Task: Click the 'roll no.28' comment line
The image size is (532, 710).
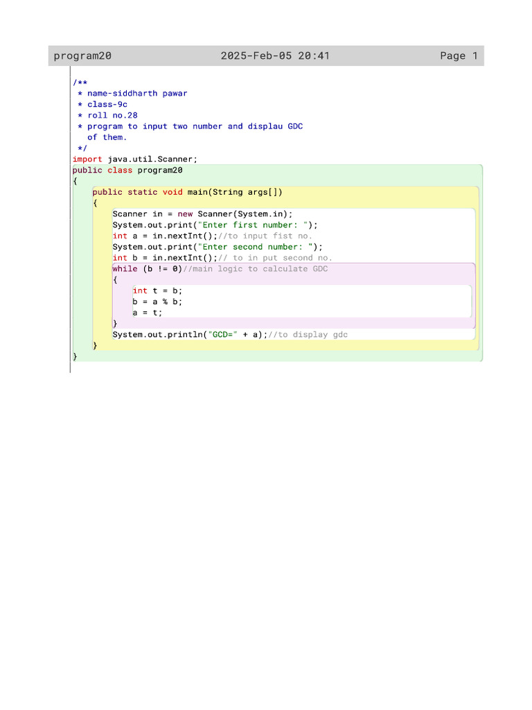Action: pos(112,116)
